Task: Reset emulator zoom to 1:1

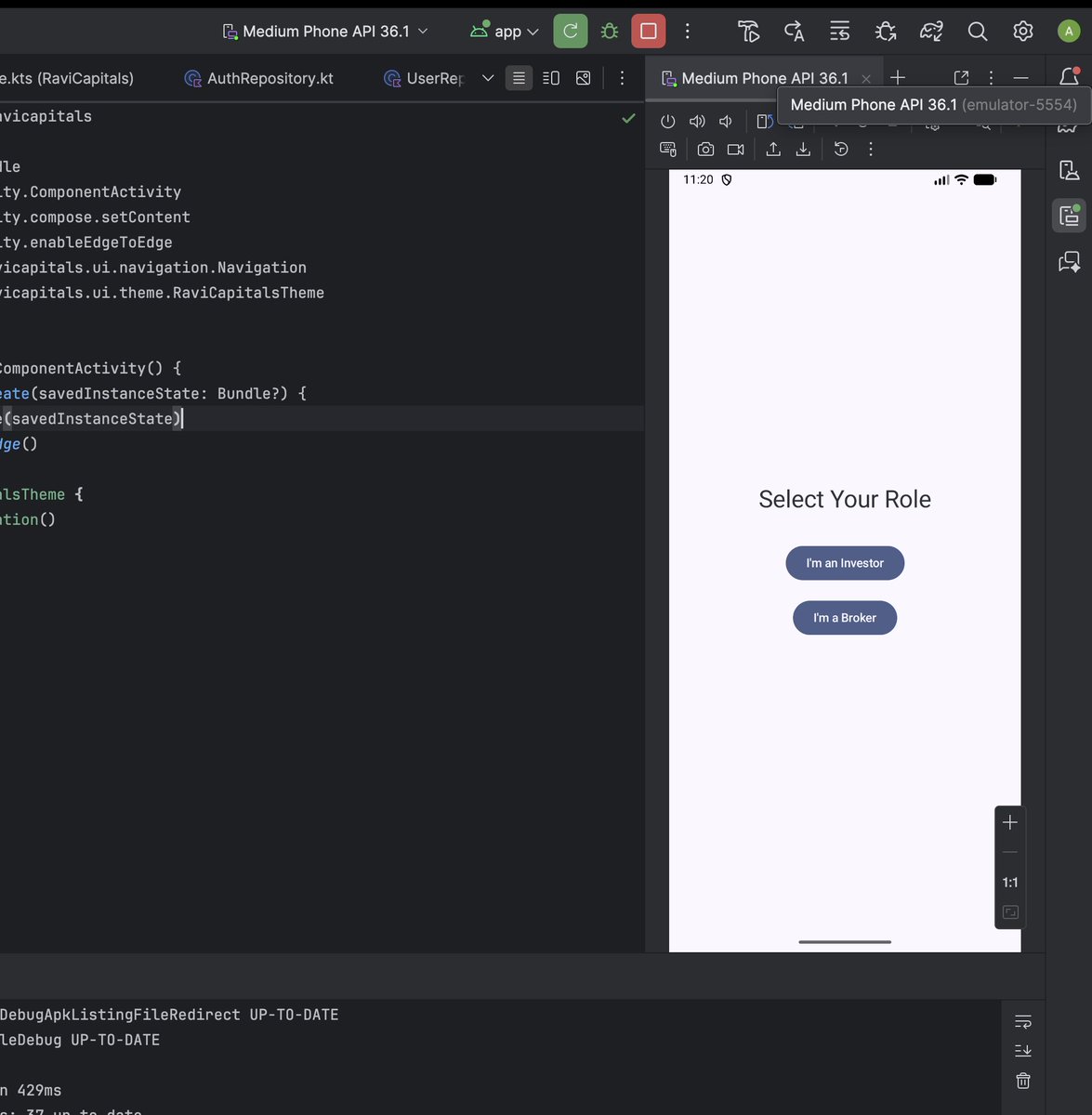Action: pos(1010,883)
